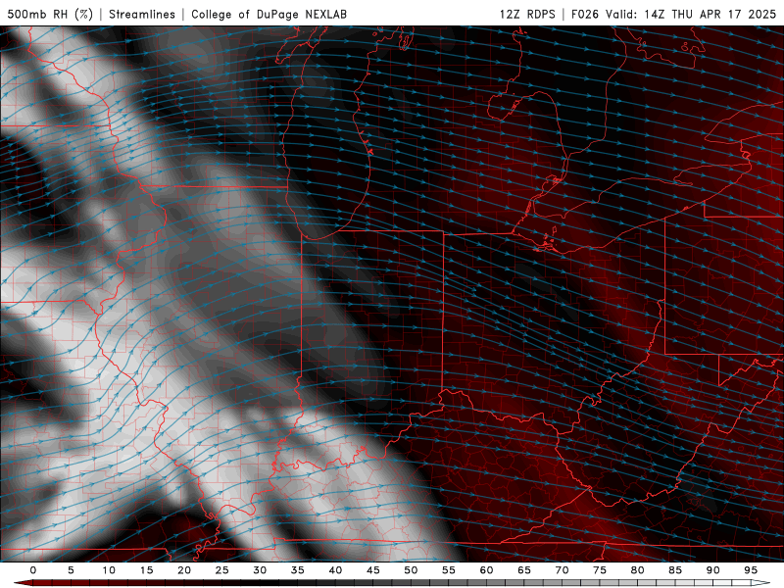Click "College of DuPage NEXLAB" text
This screenshot has height=588, width=784.
point(269,14)
